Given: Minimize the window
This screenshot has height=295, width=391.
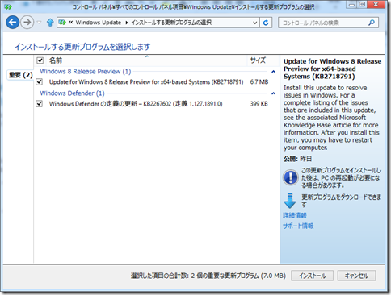Looking at the screenshot, I should (352, 5).
